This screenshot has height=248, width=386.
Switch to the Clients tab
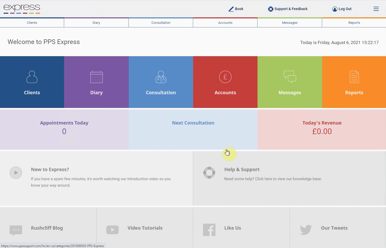(32, 23)
